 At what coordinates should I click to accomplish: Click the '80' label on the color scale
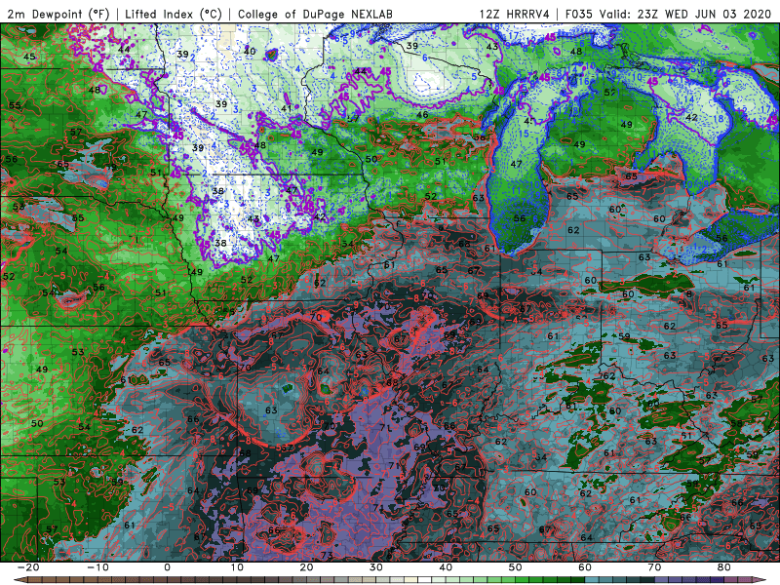click(x=724, y=567)
